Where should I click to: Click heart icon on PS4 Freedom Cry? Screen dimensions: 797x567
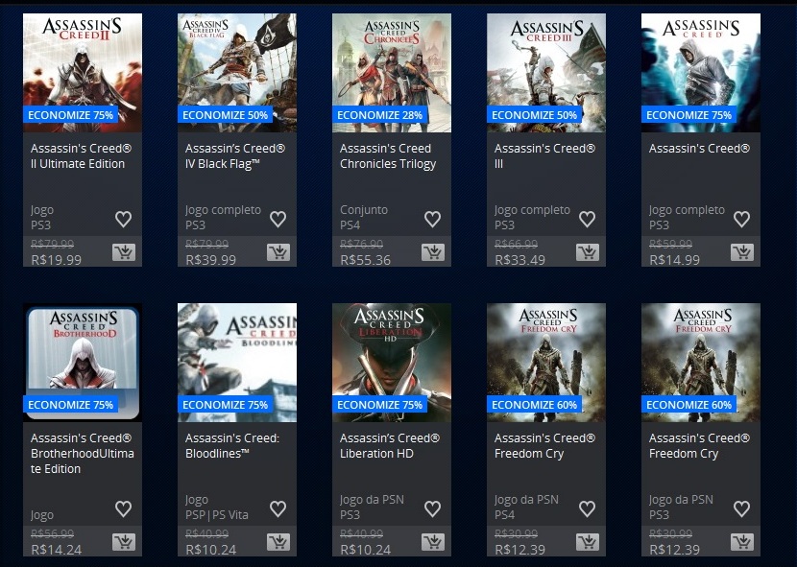587,508
